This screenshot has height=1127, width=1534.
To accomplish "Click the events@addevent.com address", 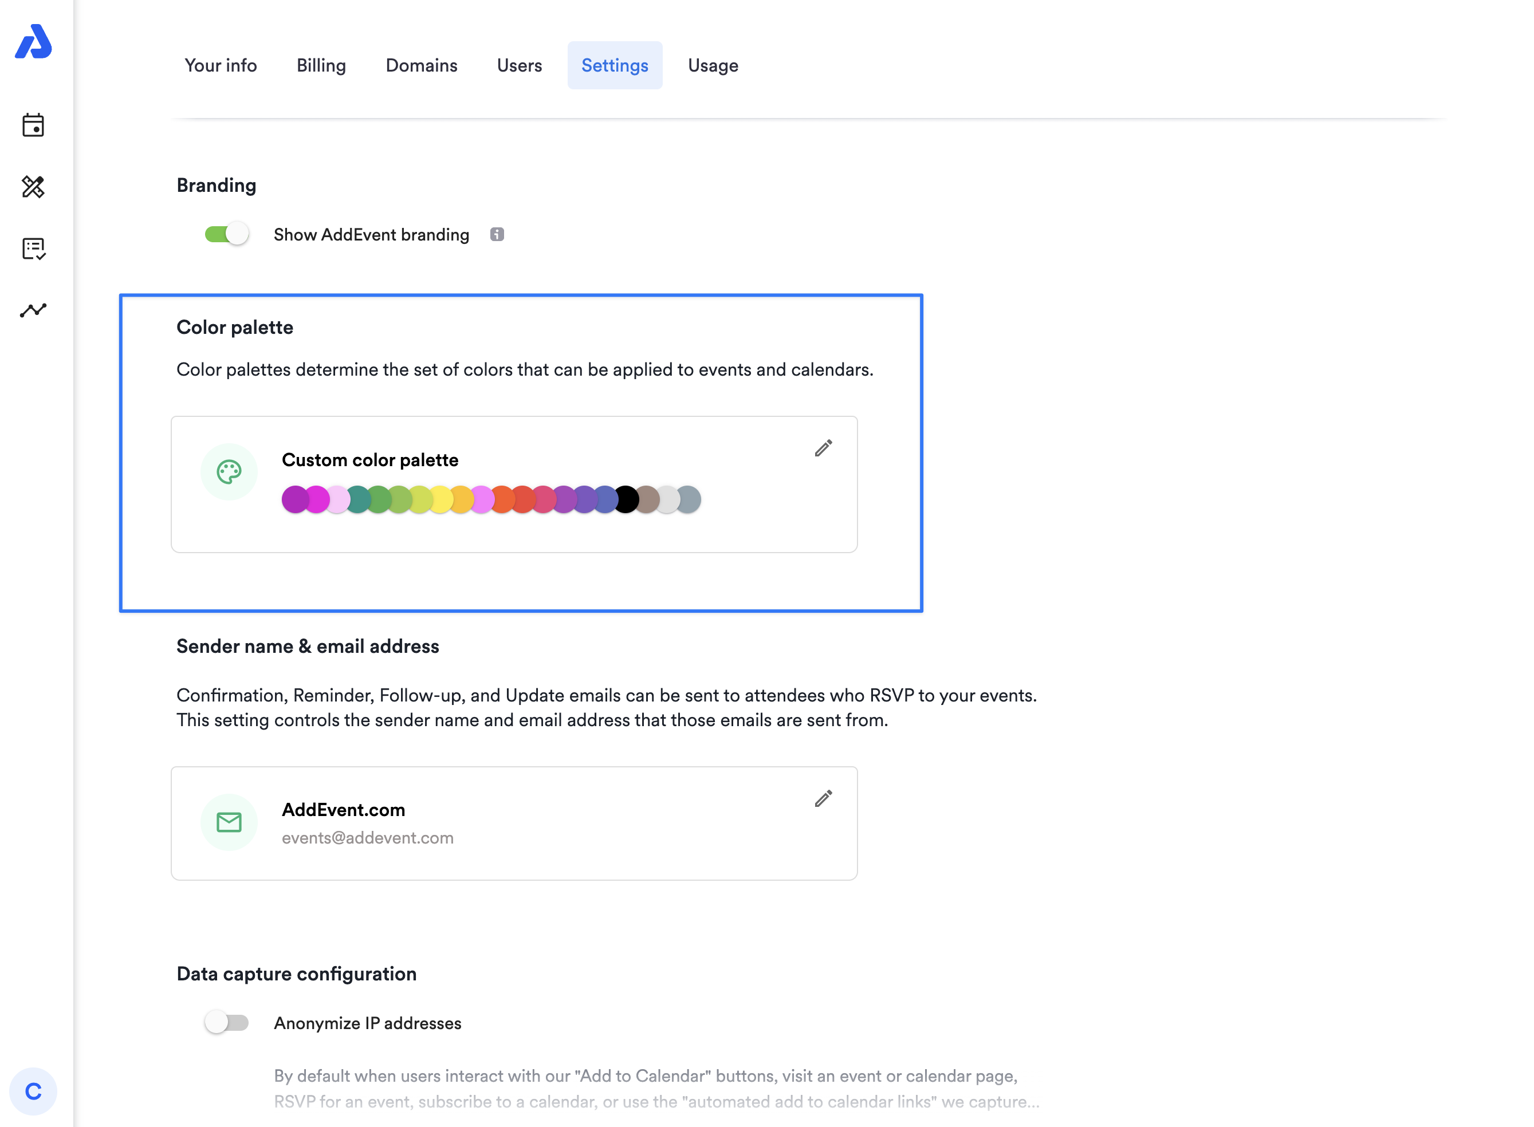I will (x=368, y=838).
